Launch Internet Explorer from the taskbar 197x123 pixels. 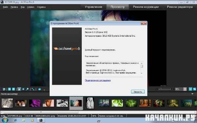tap(15, 120)
